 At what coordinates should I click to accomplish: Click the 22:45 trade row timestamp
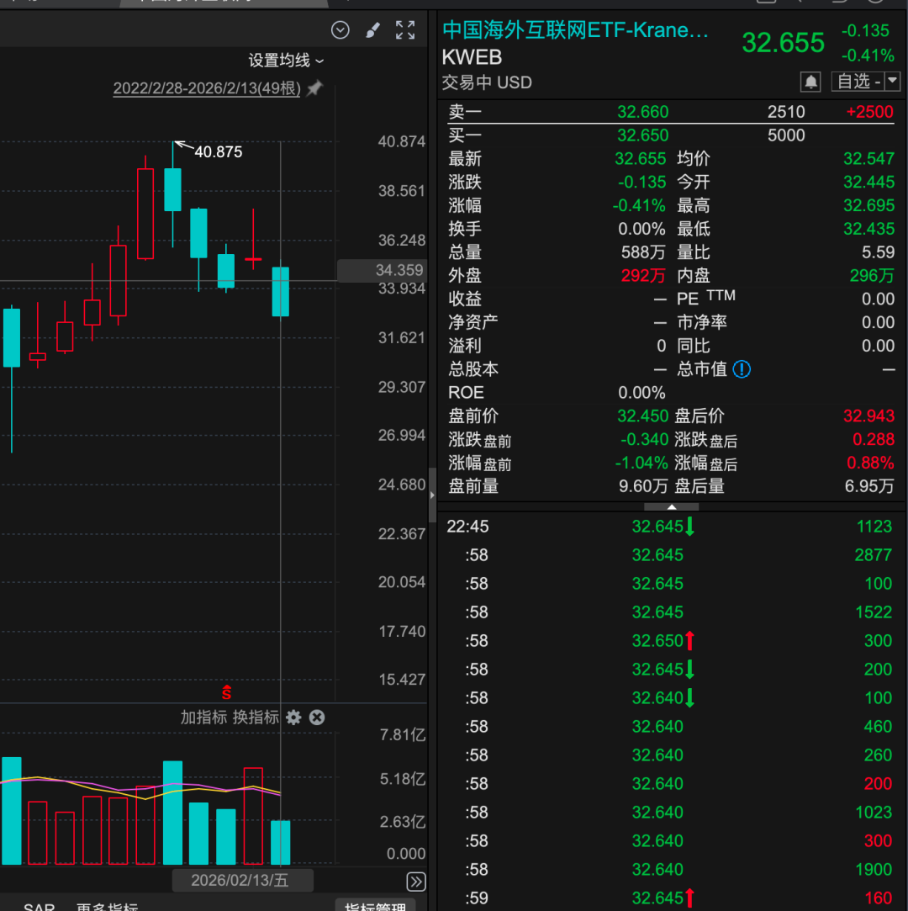[x=467, y=527]
